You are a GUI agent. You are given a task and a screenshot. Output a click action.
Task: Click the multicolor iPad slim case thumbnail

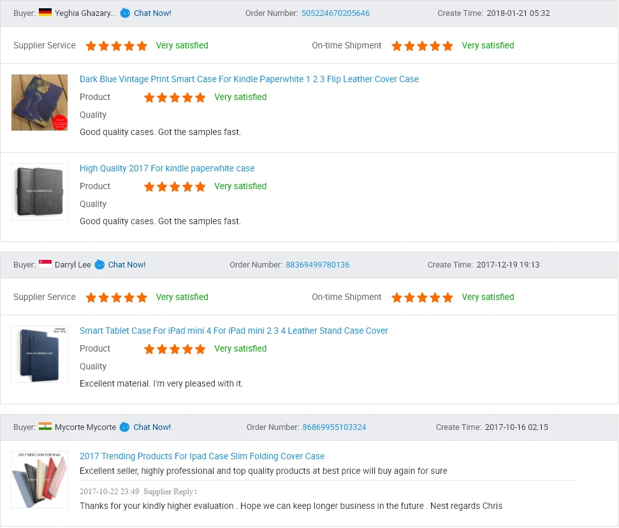tap(40, 480)
